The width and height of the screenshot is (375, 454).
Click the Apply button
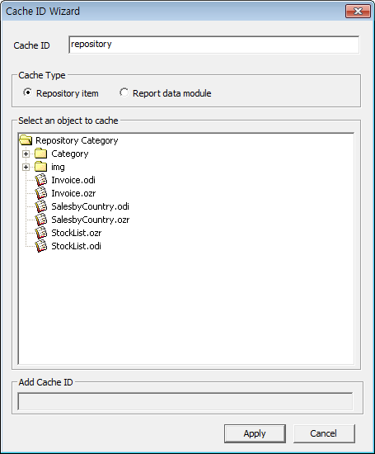tap(255, 433)
